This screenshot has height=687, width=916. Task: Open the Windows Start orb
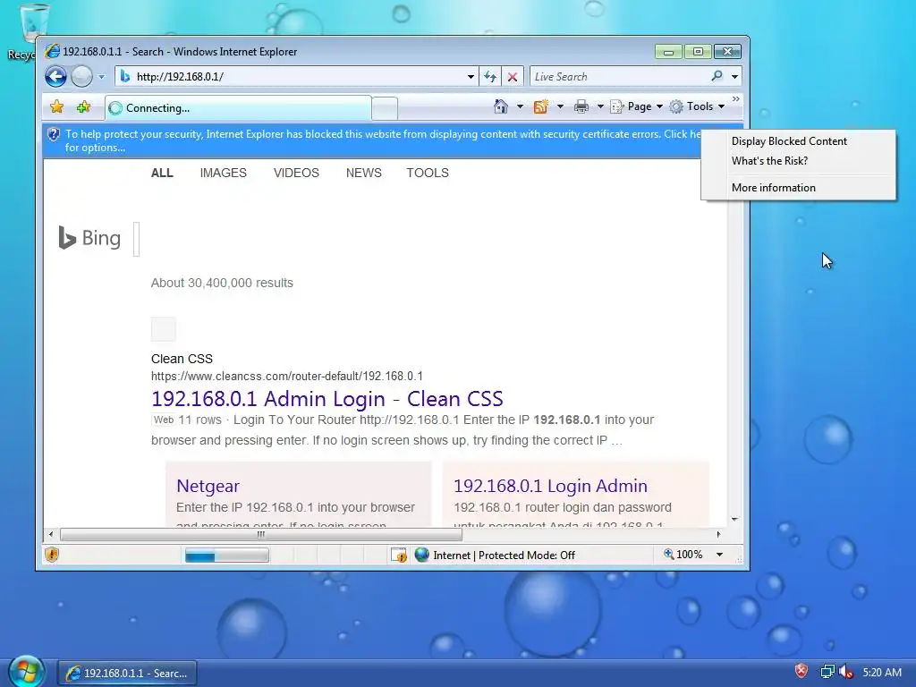(x=26, y=673)
